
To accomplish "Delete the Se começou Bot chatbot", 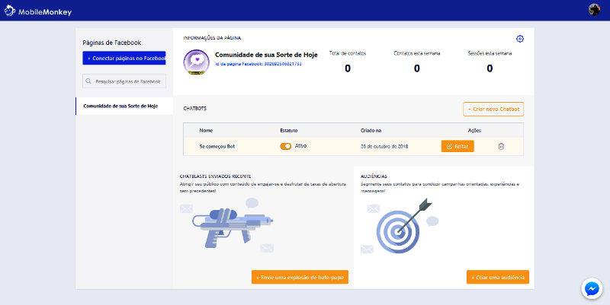I will coord(501,146).
